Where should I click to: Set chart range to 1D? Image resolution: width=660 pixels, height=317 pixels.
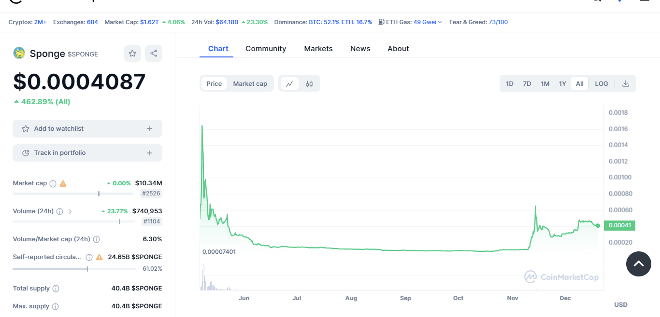point(510,83)
